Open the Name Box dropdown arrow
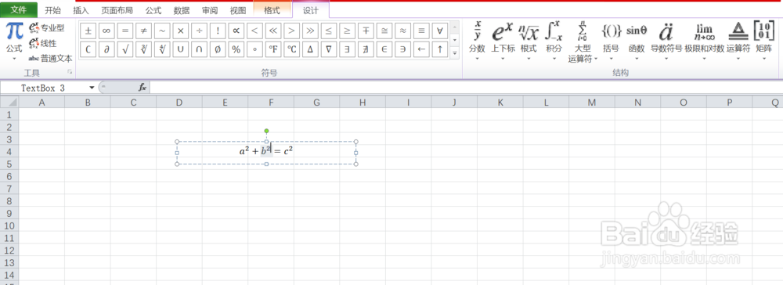783x285 pixels. click(x=92, y=88)
